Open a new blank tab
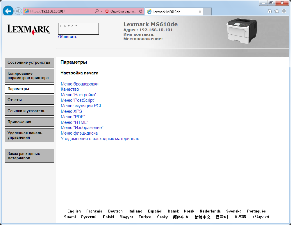 [207, 12]
